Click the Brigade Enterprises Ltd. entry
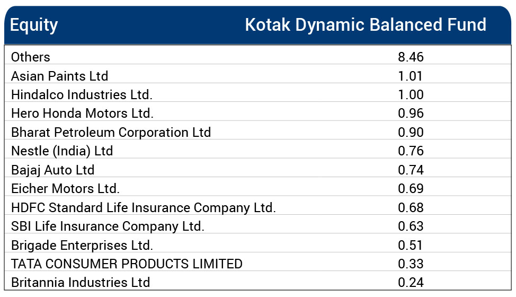516x297 pixels. [x=82, y=245]
